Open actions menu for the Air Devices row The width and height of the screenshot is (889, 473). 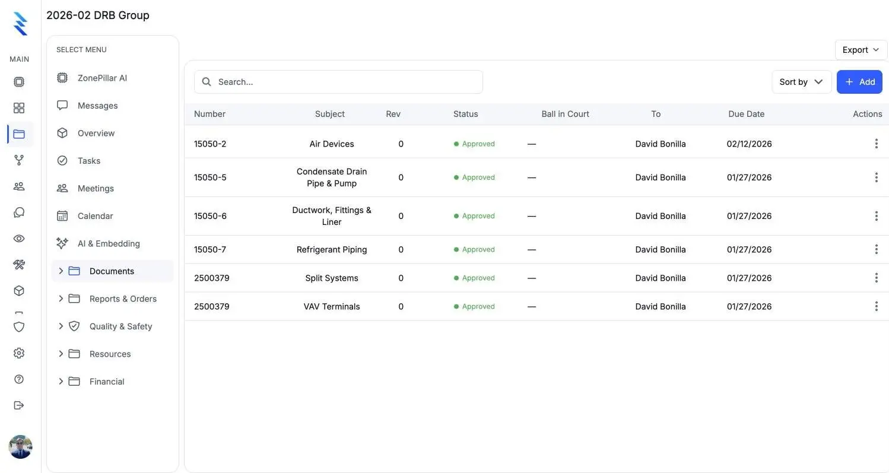point(876,144)
